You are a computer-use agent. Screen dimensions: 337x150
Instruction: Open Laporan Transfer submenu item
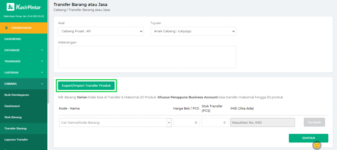click(x=16, y=139)
